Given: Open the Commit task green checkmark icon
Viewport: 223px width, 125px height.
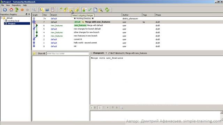Looking at the screenshot, I should click(90, 10).
